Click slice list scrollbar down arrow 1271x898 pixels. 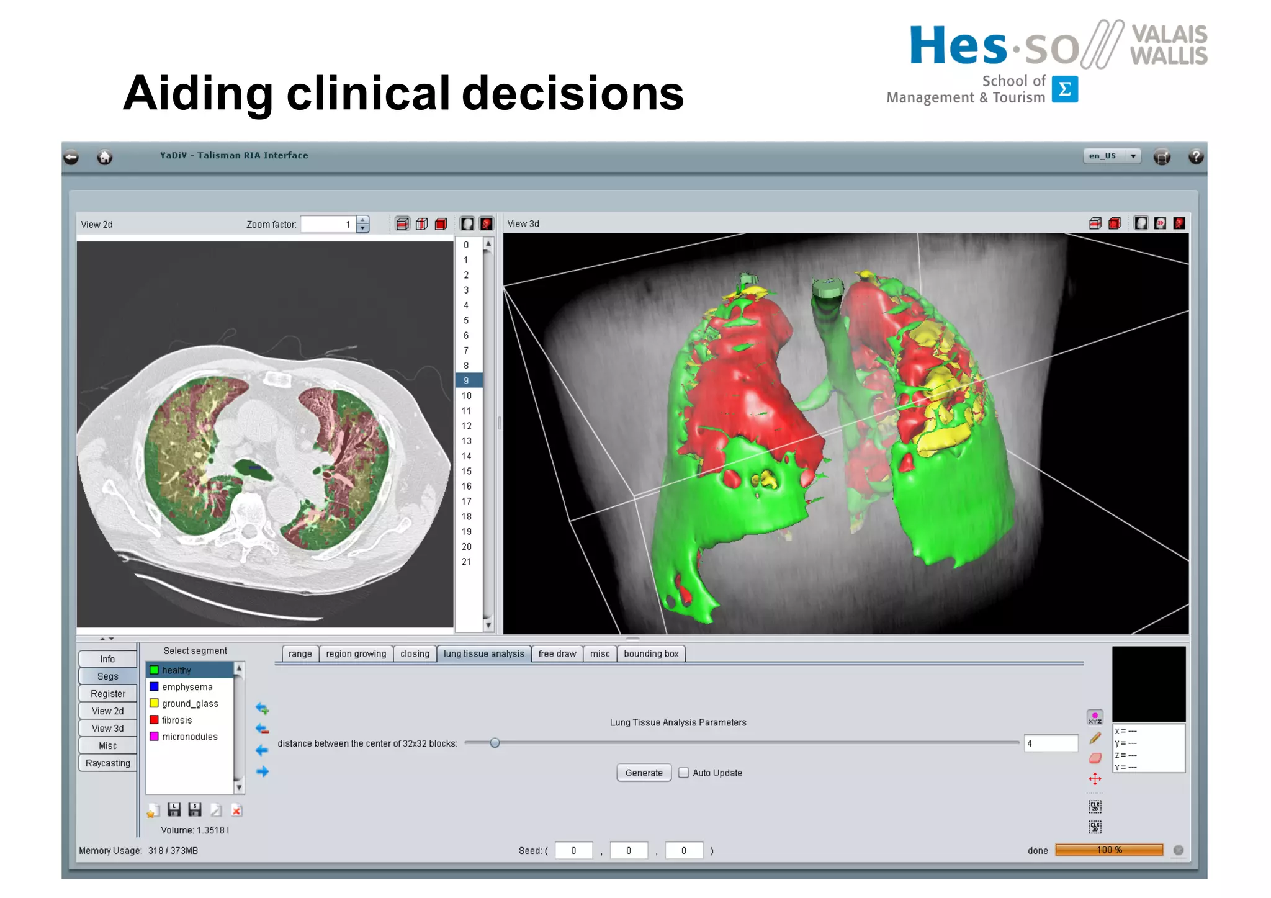(x=488, y=625)
